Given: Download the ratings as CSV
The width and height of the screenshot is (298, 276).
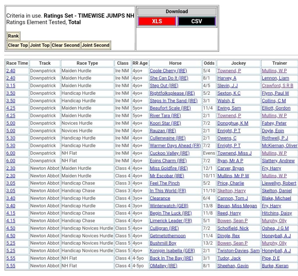Looking at the screenshot, I should tap(196, 21).
